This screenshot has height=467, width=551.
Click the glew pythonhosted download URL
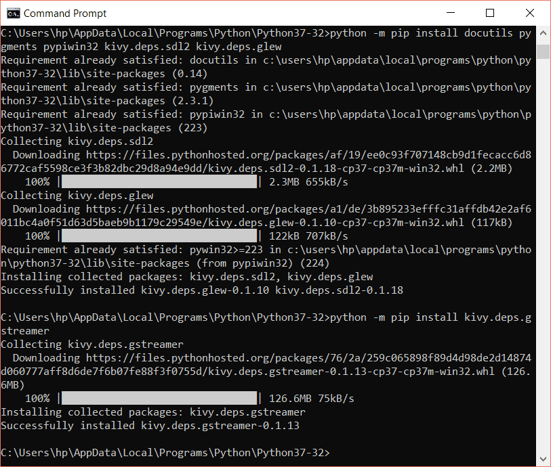coord(266,216)
